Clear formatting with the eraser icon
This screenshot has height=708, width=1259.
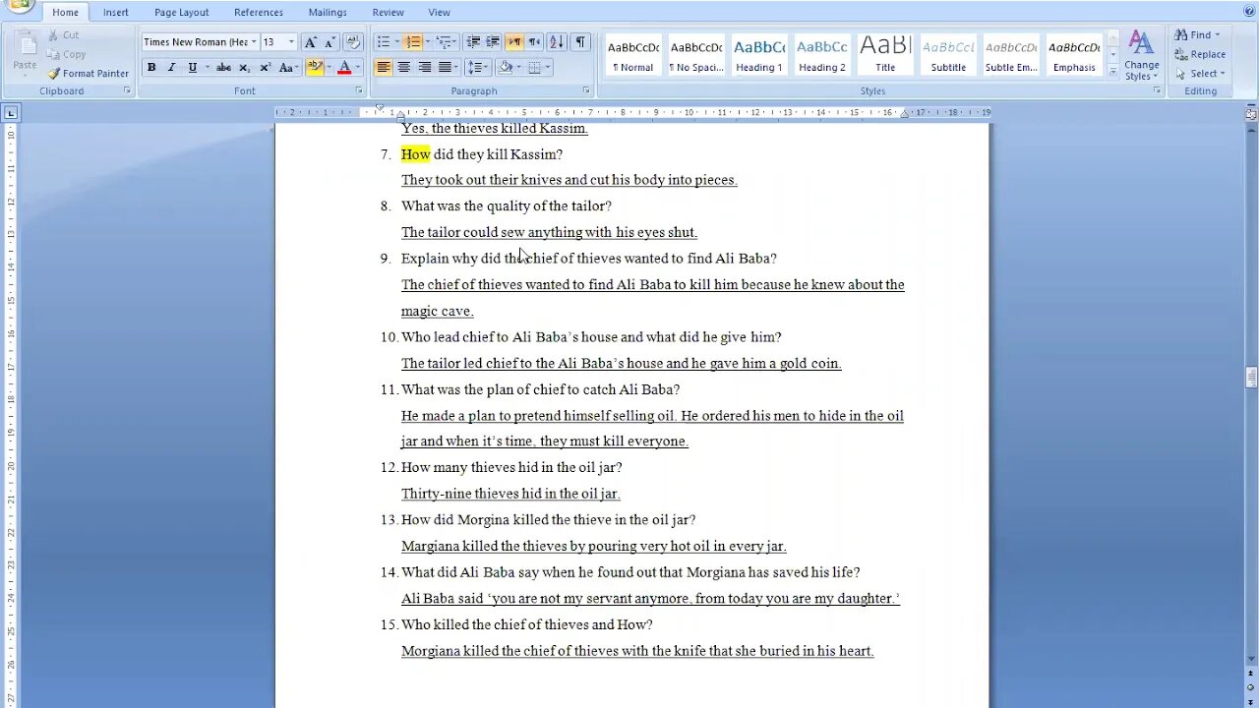click(352, 42)
